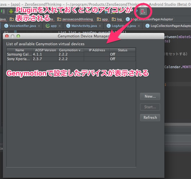Open the Genymotion Device Manager toolbar icon
Viewport: 191px width, 179px height.
[143, 11]
